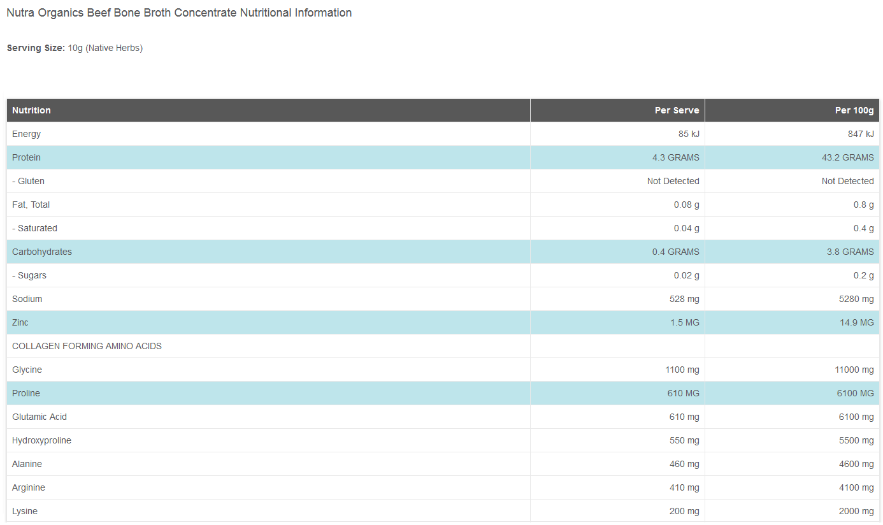Select the Hydroxyproline row label
Viewport: 883px width, 525px height.
41,440
